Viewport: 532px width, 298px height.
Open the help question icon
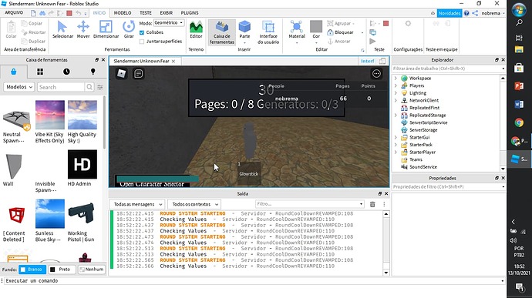pyautogui.click(x=466, y=13)
